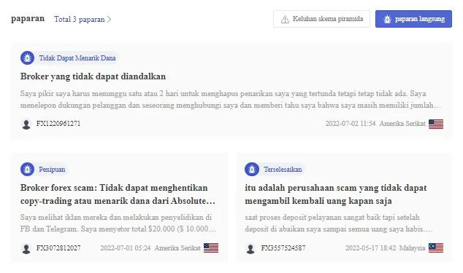Select the 'Penipuan' tag label
This screenshot has height=273, width=463.
coord(52,170)
